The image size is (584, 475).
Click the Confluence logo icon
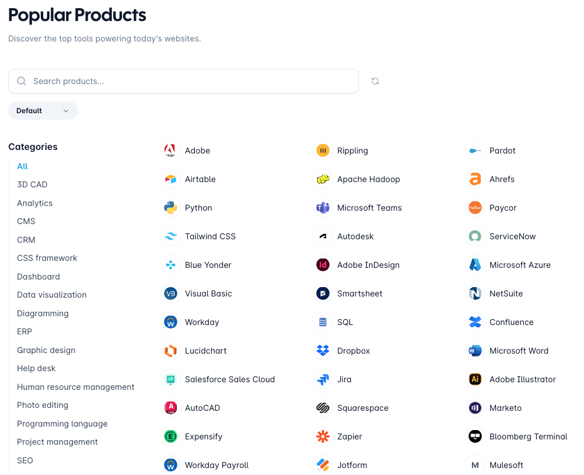pos(475,322)
